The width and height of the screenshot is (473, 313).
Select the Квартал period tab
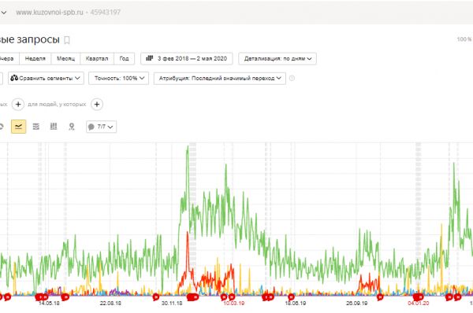tap(97, 59)
